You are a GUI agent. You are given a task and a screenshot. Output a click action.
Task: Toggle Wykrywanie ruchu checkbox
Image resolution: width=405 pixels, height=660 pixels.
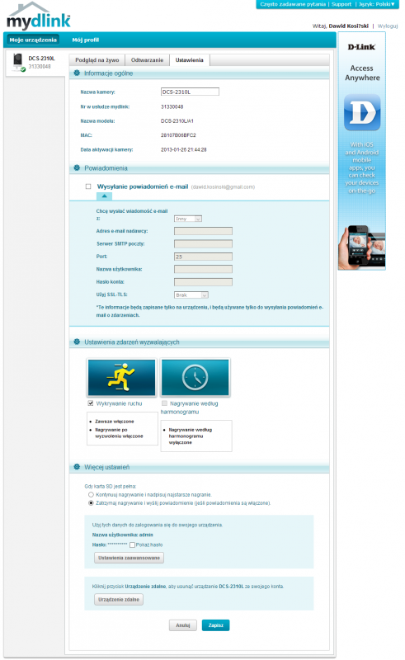pos(90,403)
